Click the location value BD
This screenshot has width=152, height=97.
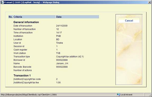click(58, 40)
